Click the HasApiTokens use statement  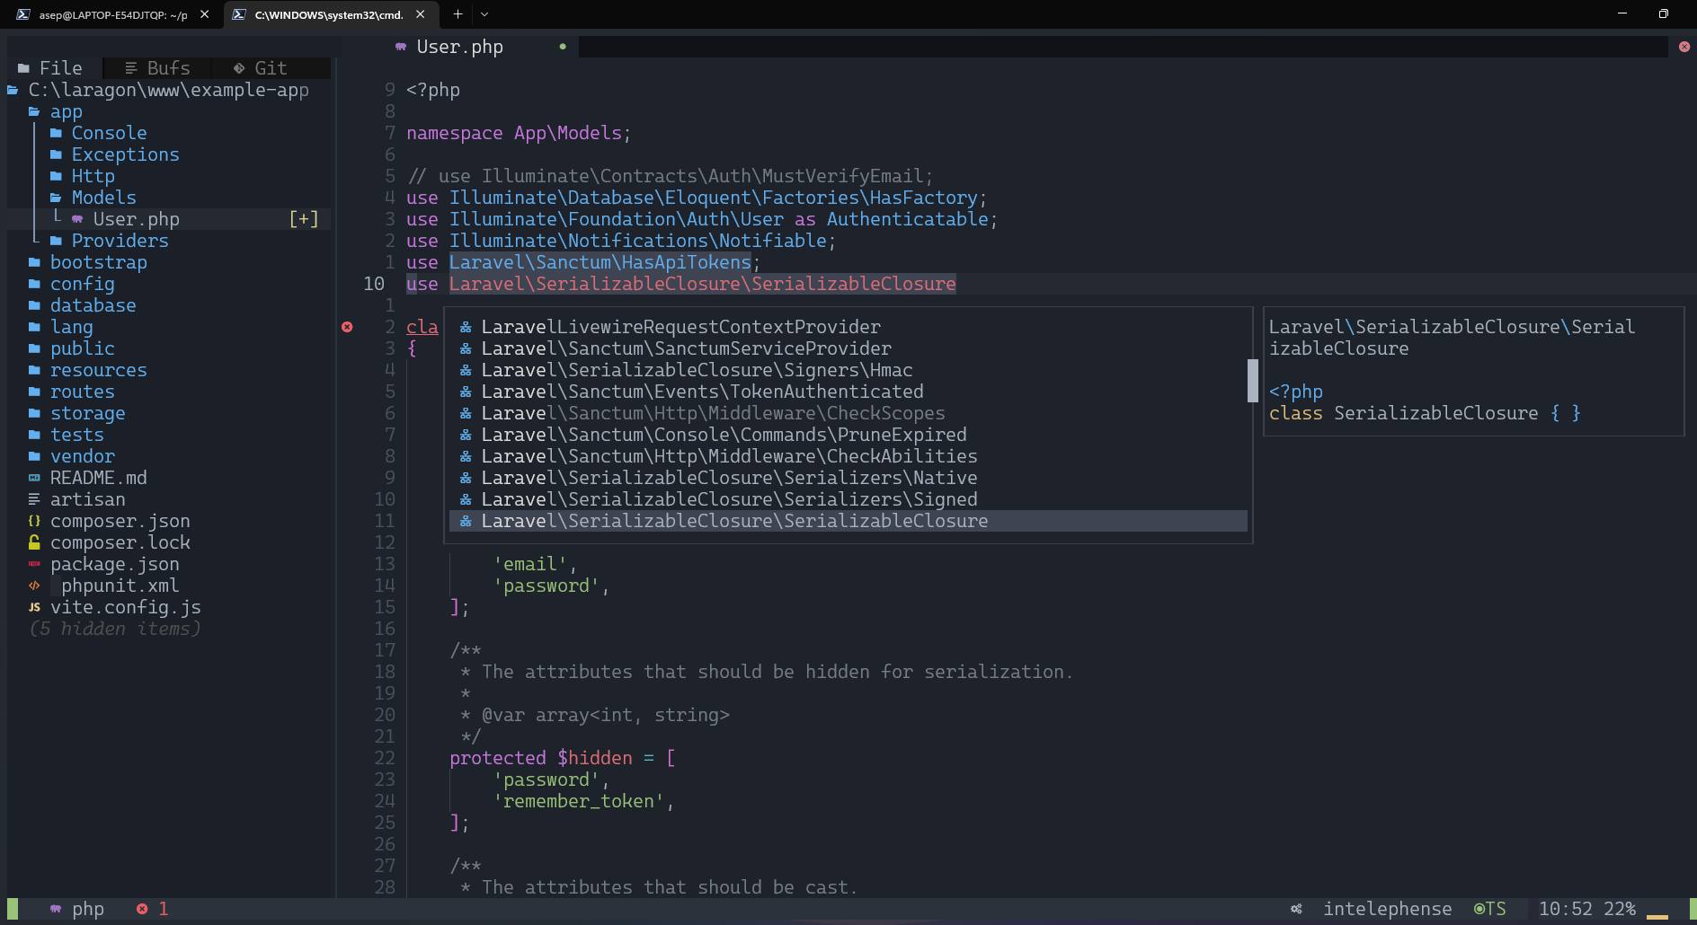[583, 262]
